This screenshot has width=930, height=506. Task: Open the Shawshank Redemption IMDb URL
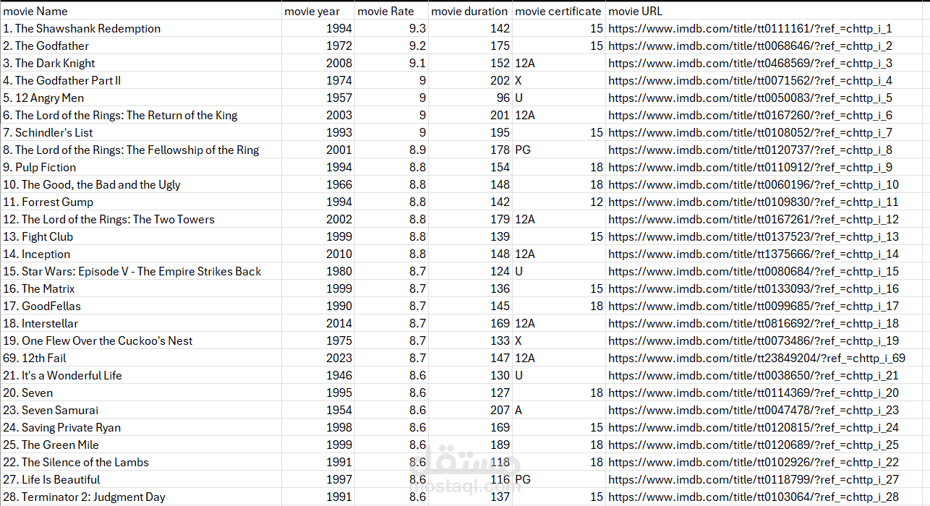pyautogui.click(x=750, y=28)
